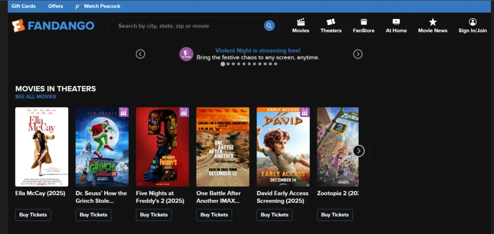Click the Theaters nav label
Viewport: 494px width, 234px height.
click(331, 30)
